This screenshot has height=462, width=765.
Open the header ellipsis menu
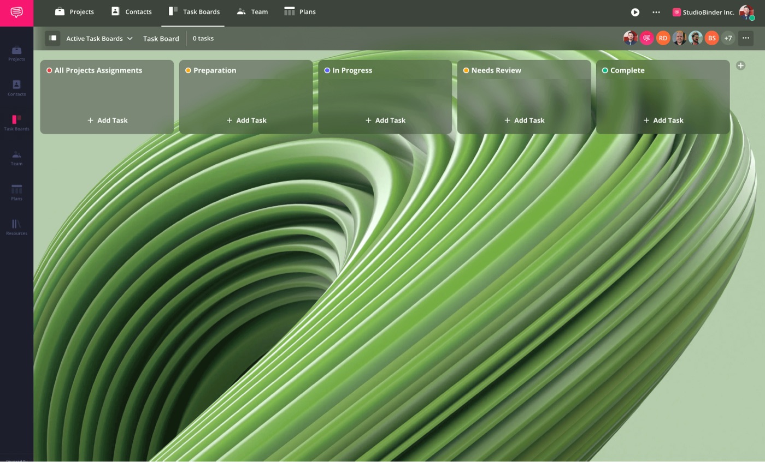(x=656, y=12)
